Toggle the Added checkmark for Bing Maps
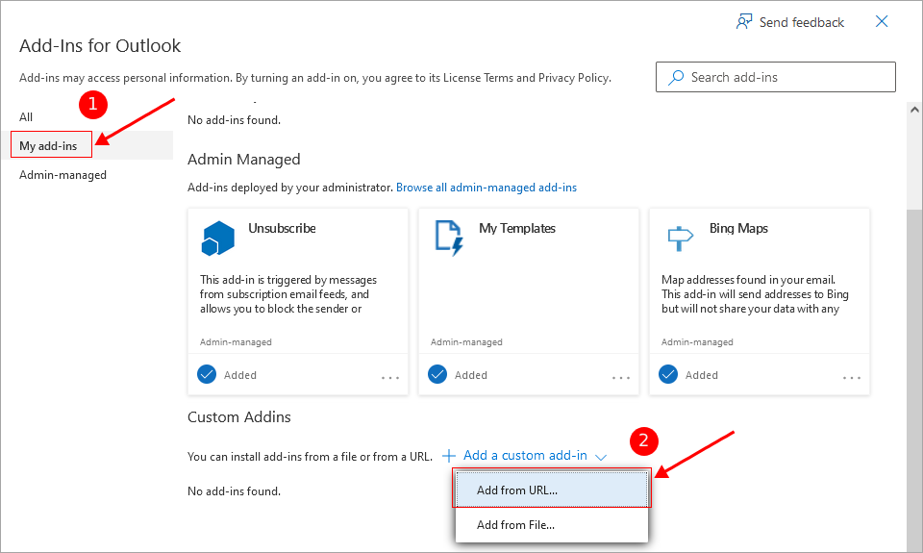923x553 pixels. (668, 374)
